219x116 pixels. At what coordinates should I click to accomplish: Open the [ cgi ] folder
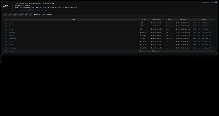click(x=12, y=29)
